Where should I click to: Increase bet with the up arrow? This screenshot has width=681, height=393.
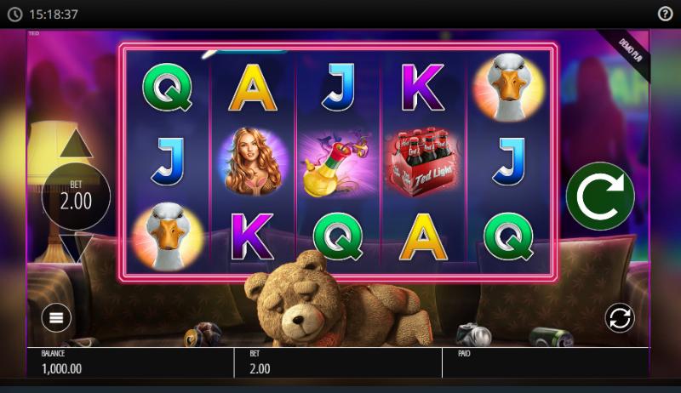coord(76,144)
